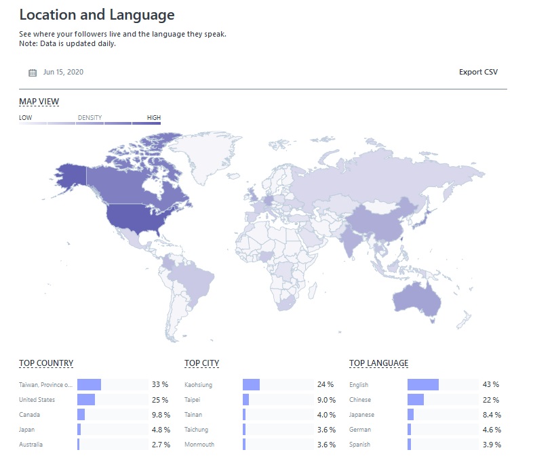
Task: Click the LOW density legend swatch
Action: coord(33,123)
